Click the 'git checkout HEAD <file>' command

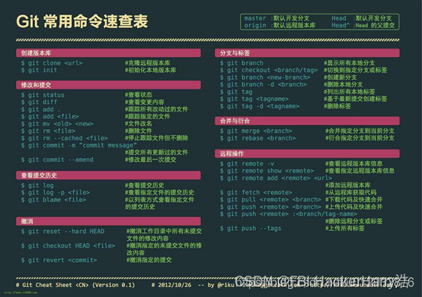[x=68, y=246]
